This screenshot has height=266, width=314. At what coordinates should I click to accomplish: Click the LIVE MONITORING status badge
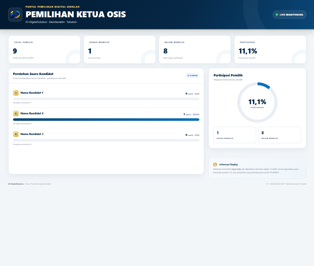click(x=289, y=15)
